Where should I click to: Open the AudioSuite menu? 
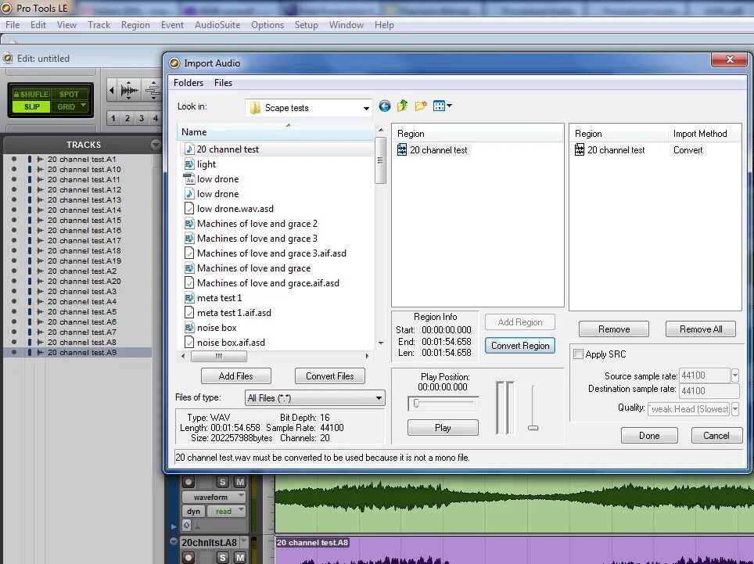[x=217, y=25]
